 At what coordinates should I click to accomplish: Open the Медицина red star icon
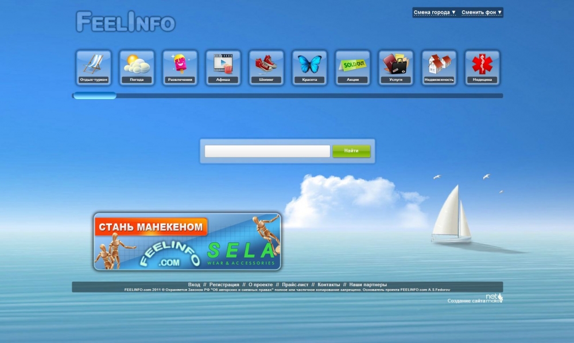[483, 68]
